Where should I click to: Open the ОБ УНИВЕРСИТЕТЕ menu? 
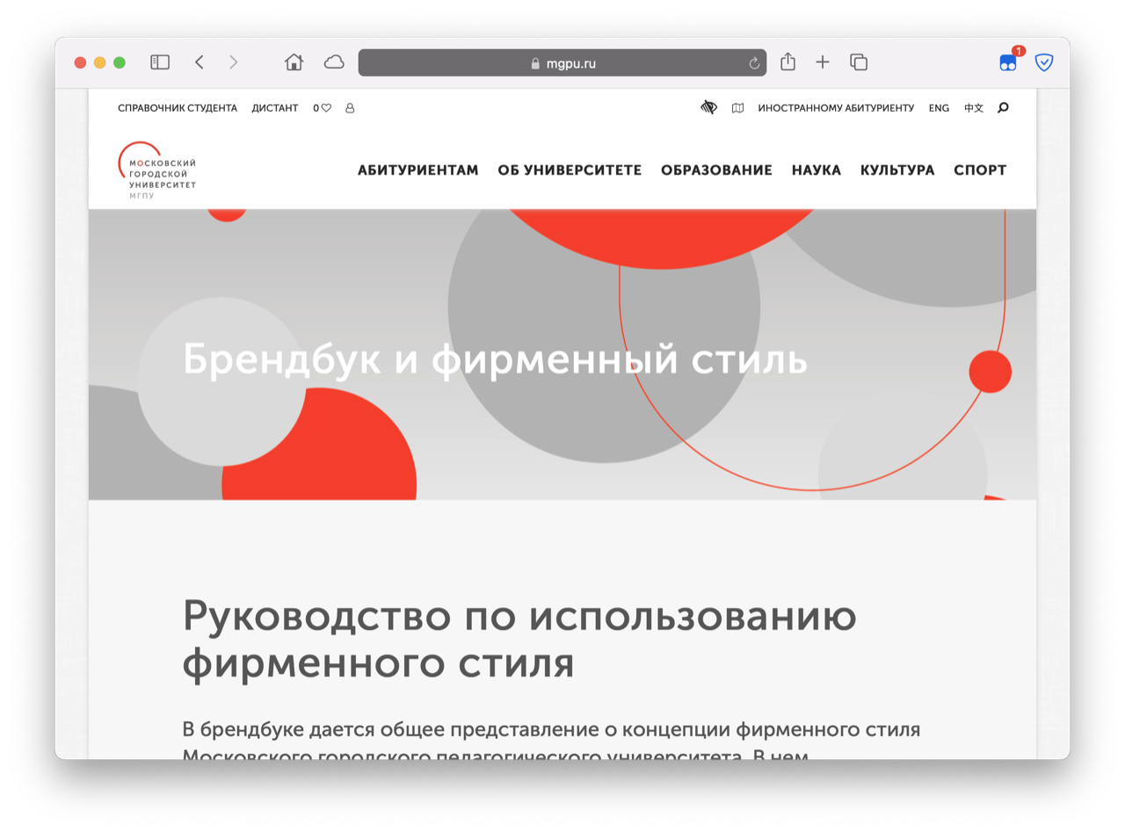pos(570,170)
